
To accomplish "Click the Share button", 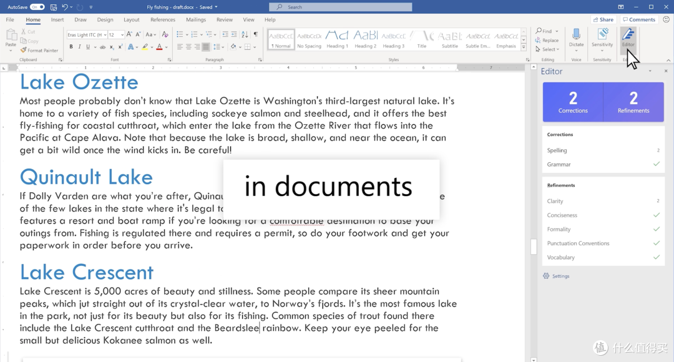I will click(x=603, y=19).
